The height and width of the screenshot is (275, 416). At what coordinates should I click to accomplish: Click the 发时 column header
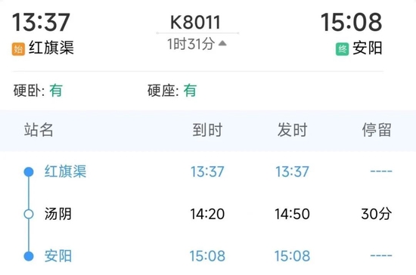click(x=292, y=130)
